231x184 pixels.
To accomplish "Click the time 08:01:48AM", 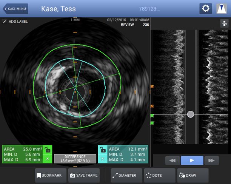I will pyautogui.click(x=140, y=20).
